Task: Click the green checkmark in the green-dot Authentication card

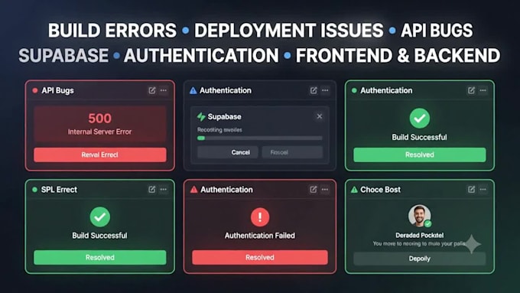Action: coord(420,118)
